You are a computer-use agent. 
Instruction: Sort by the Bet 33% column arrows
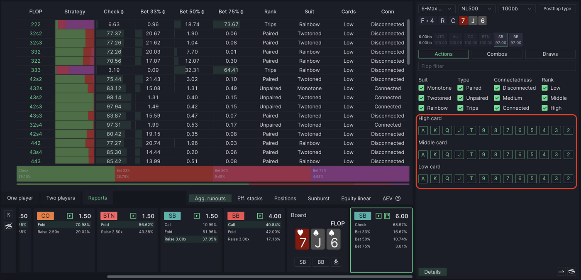point(164,12)
